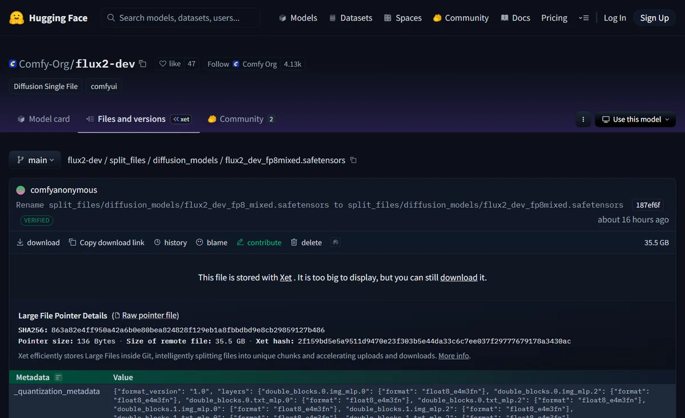
Task: Click contribute to the file
Action: point(259,243)
